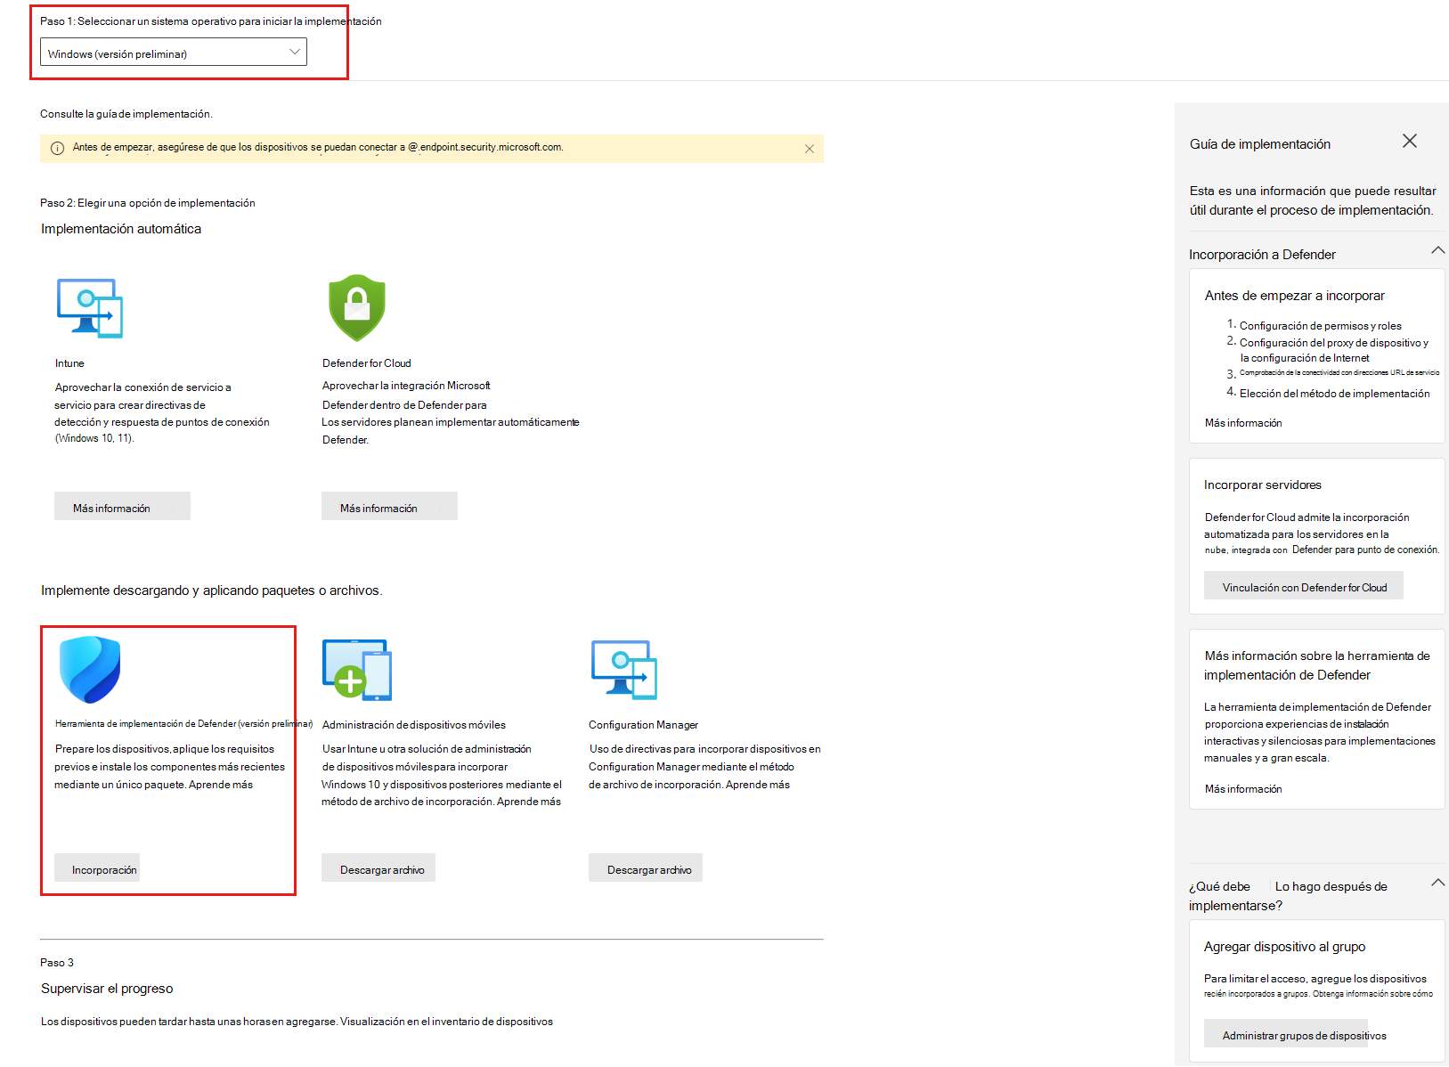Click the Supervisar el progreso heading
The width and height of the screenshot is (1449, 1067).
click(107, 989)
